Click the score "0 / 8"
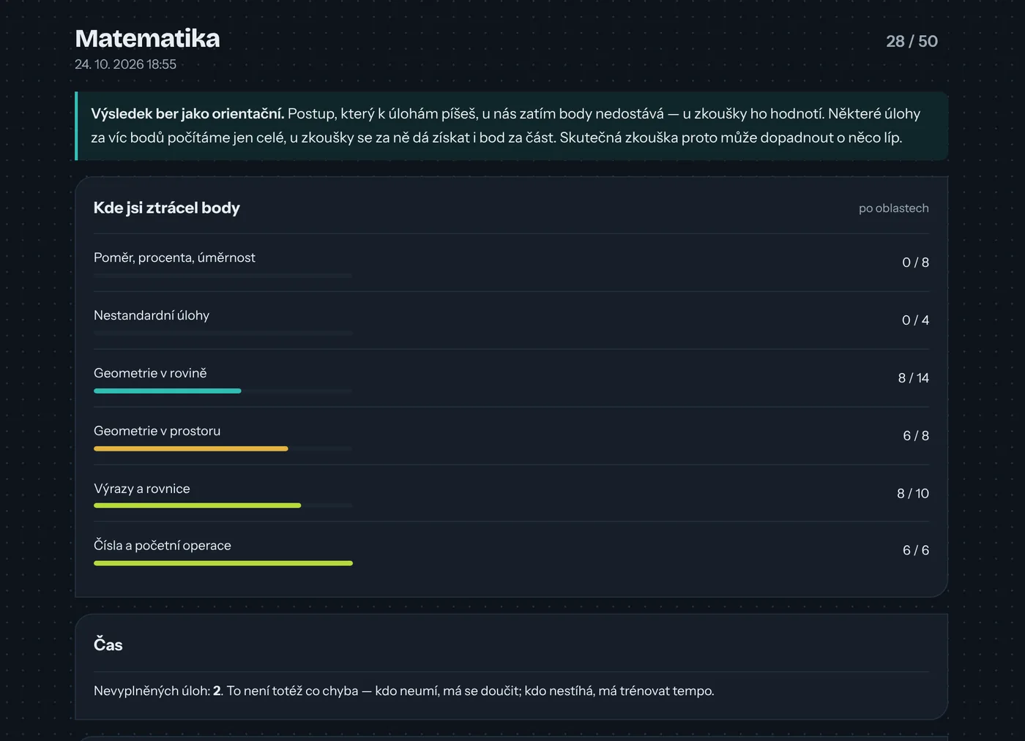The width and height of the screenshot is (1025, 741). click(x=915, y=263)
